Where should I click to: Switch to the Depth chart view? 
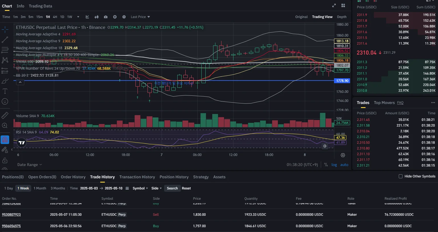[341, 17]
